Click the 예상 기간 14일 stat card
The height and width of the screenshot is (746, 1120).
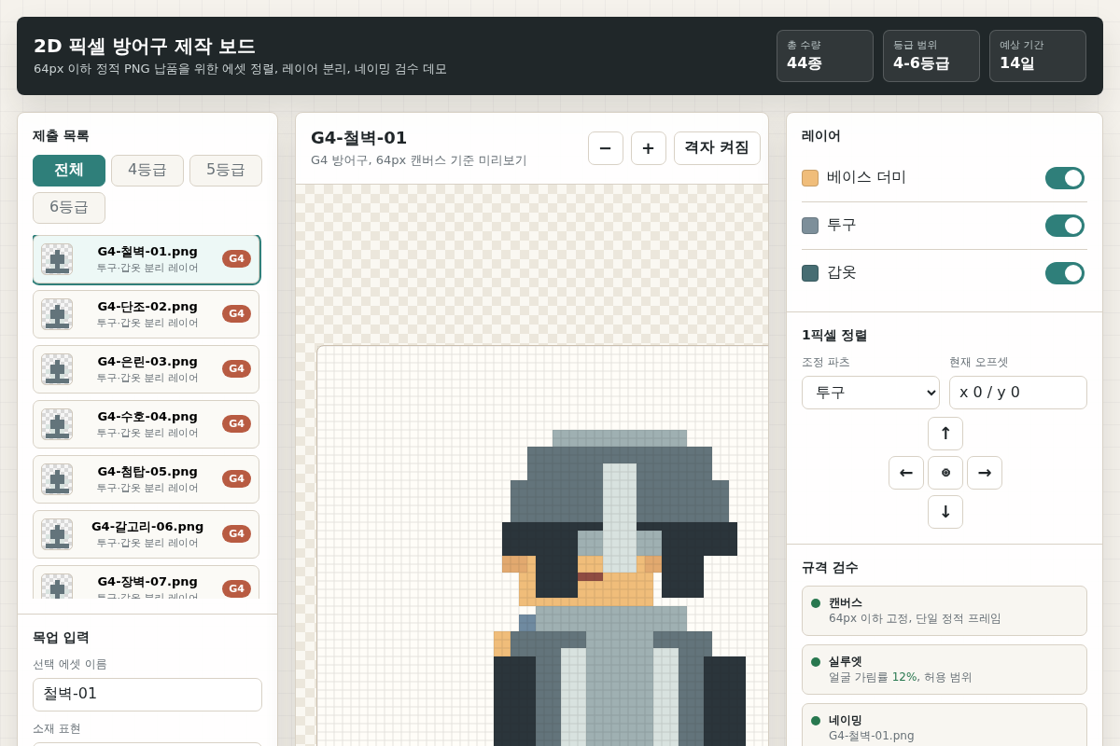[1038, 56]
